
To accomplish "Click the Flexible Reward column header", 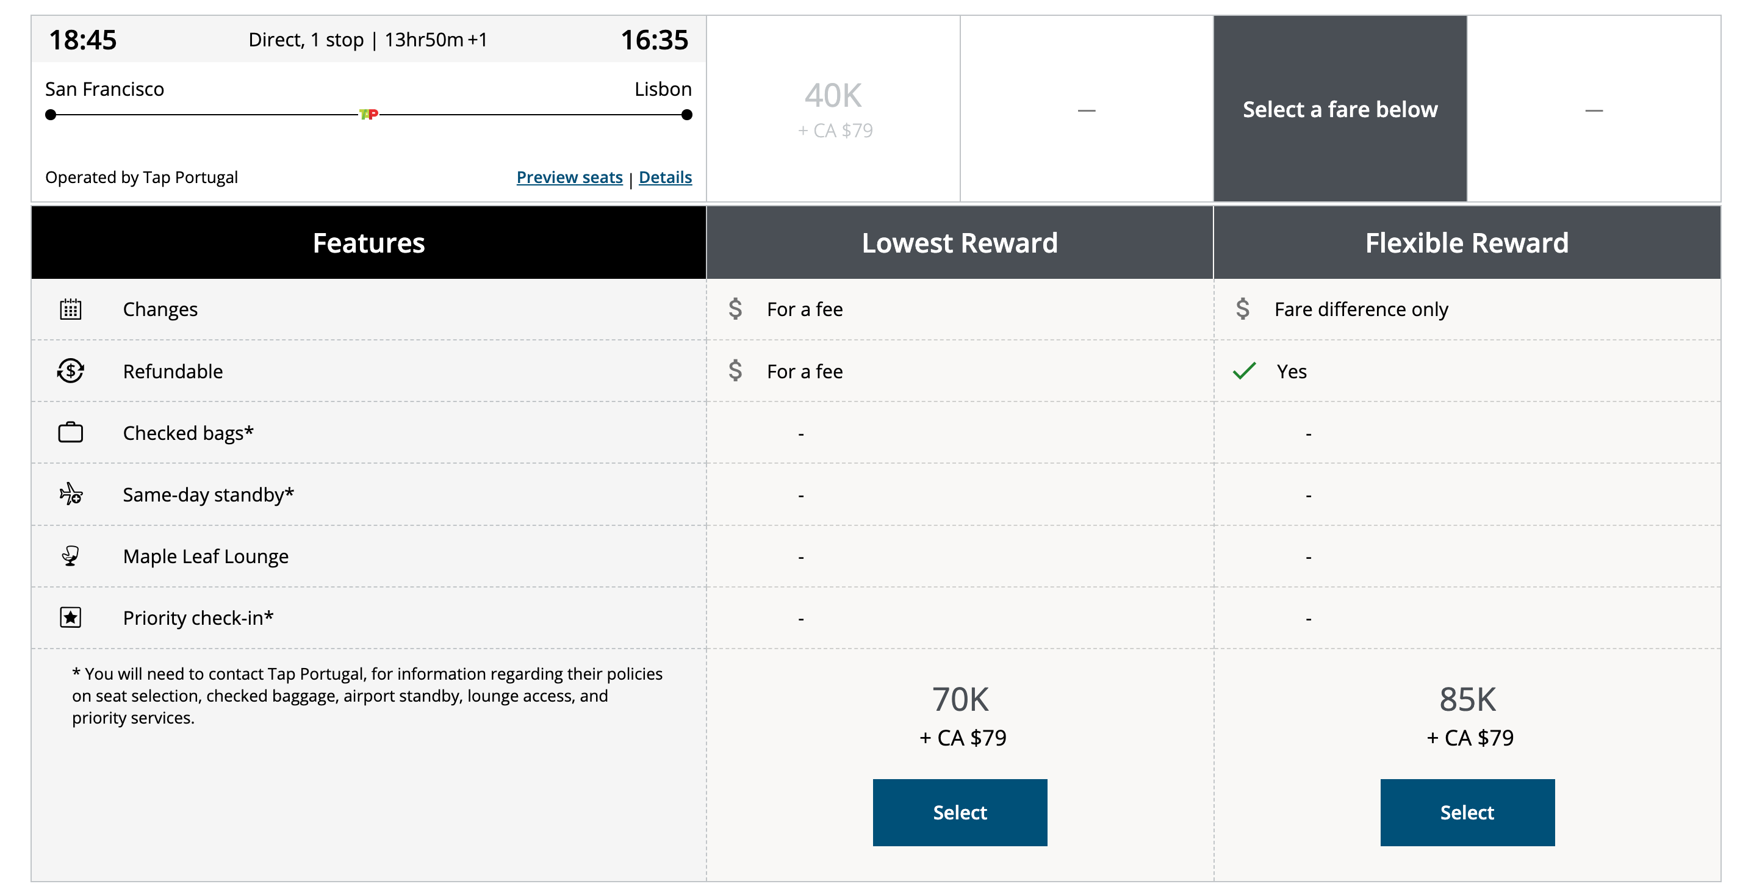I will point(1467,242).
